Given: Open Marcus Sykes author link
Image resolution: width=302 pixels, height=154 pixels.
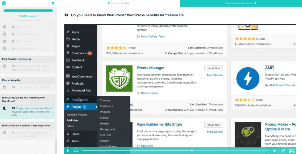Looking at the screenshot, I should [149, 93].
